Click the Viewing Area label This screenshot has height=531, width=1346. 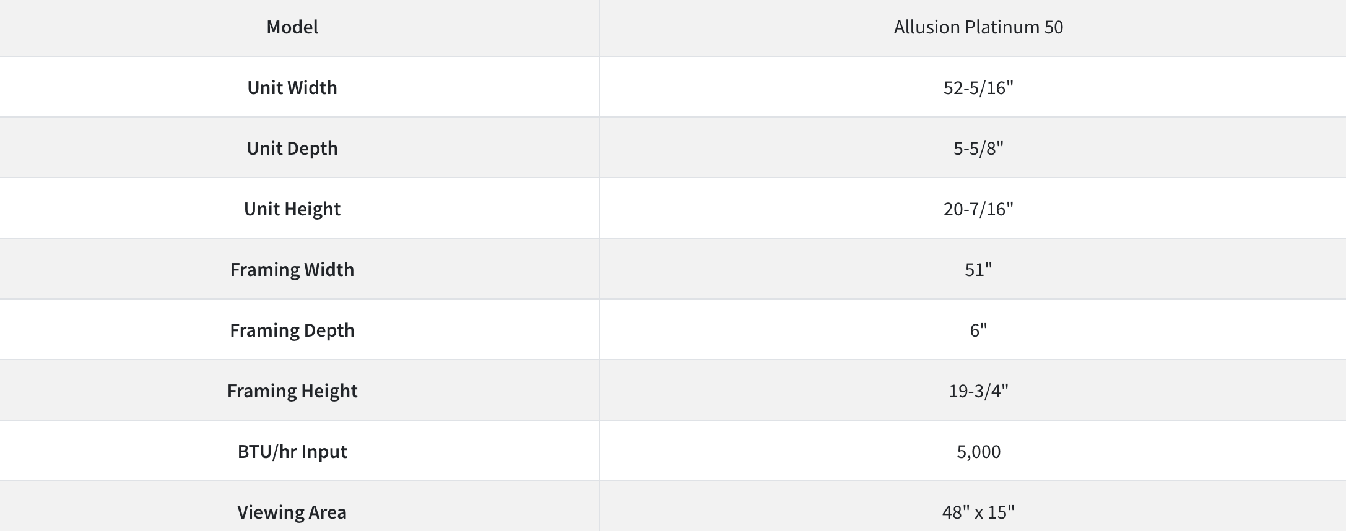tap(292, 512)
